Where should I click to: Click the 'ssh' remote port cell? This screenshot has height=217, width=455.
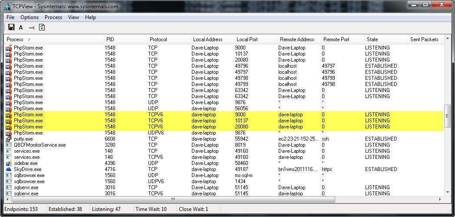tap(325, 139)
